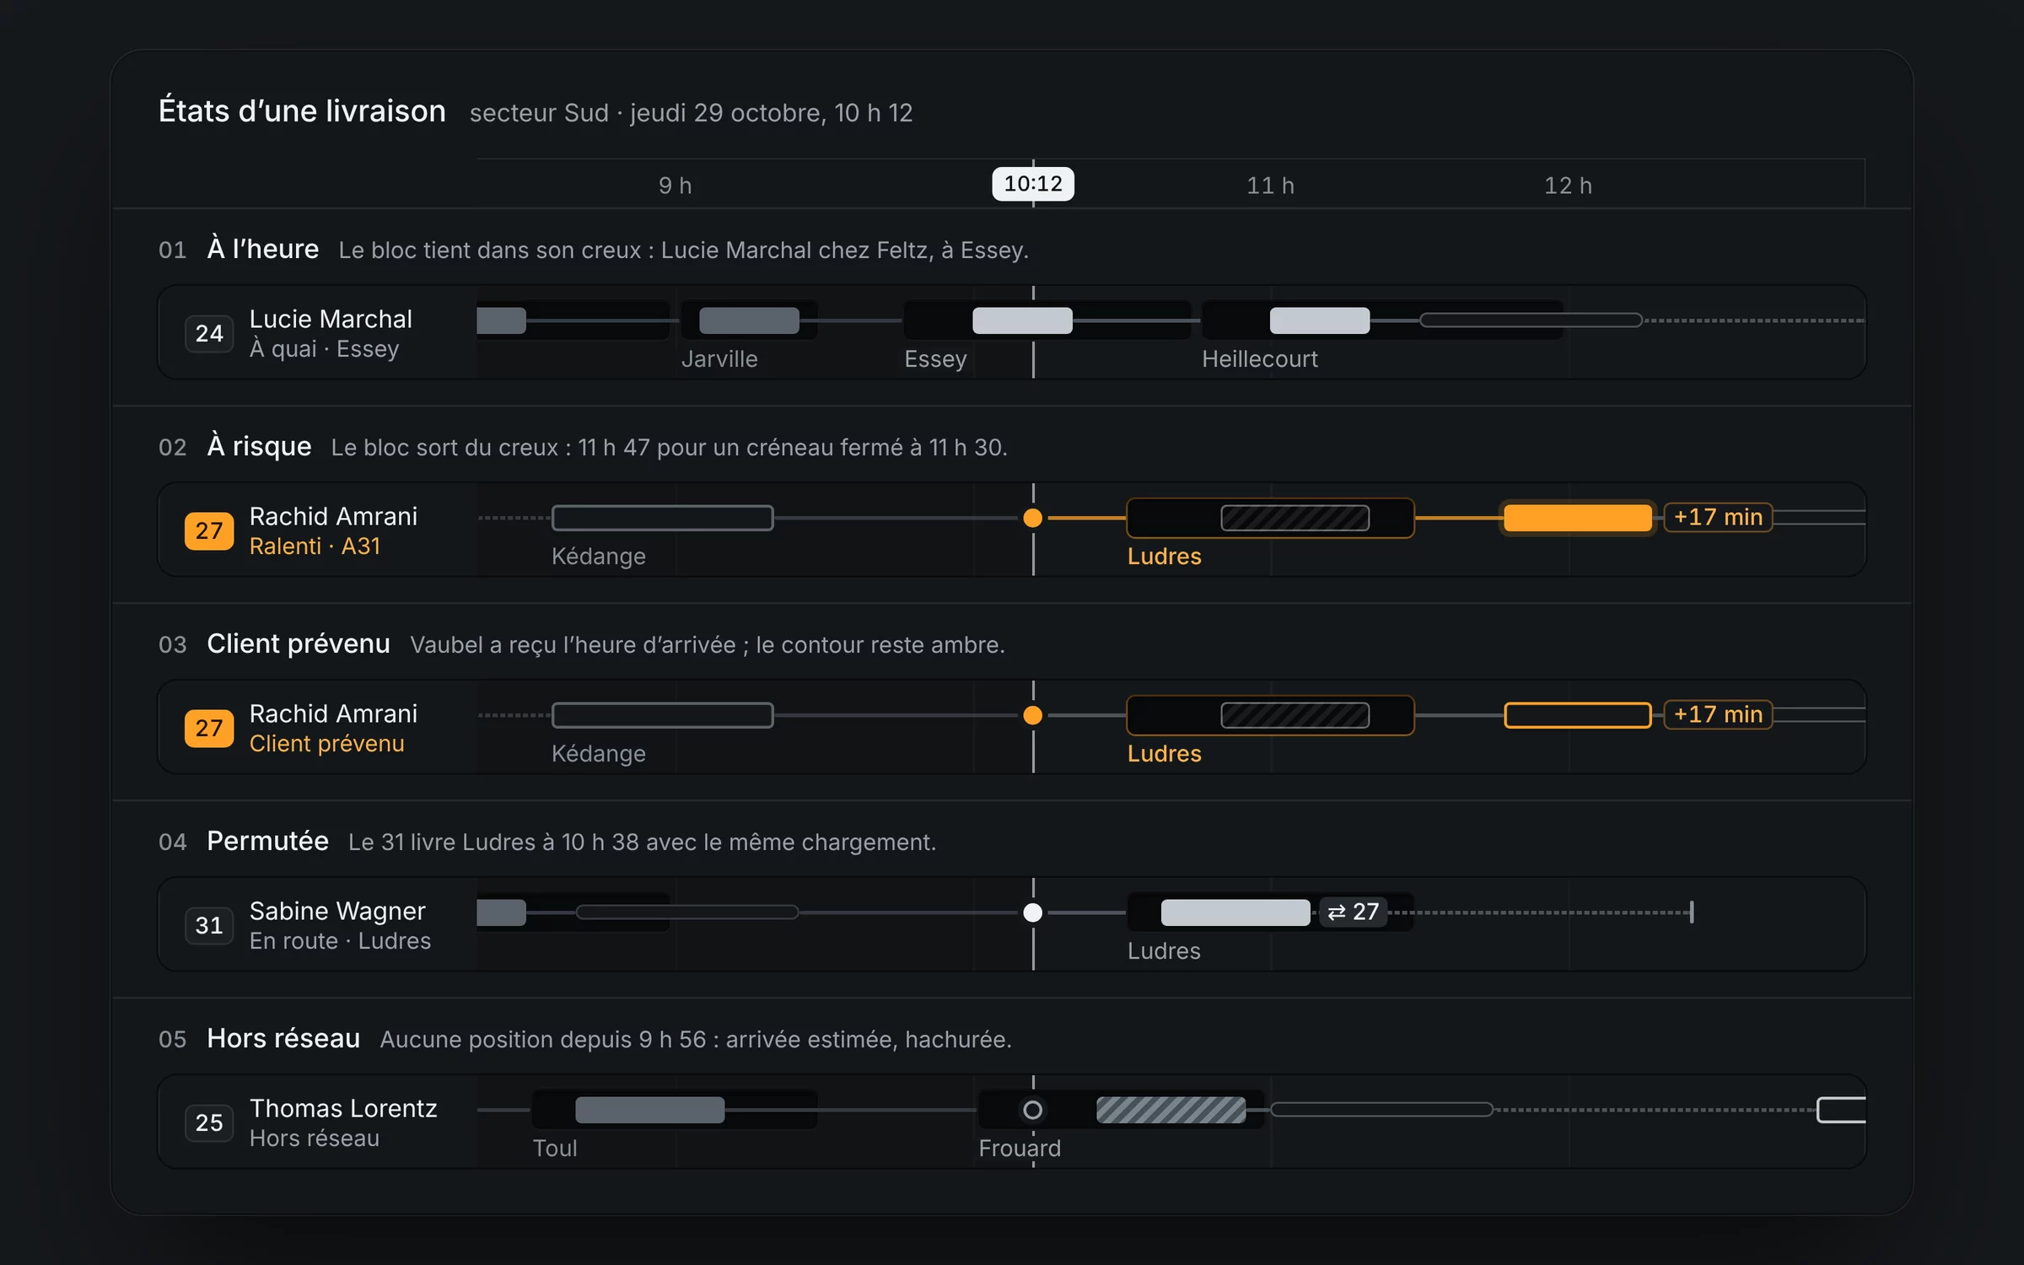The height and width of the screenshot is (1265, 2024).
Task: Click the À l'heure section heading
Action: (263, 249)
